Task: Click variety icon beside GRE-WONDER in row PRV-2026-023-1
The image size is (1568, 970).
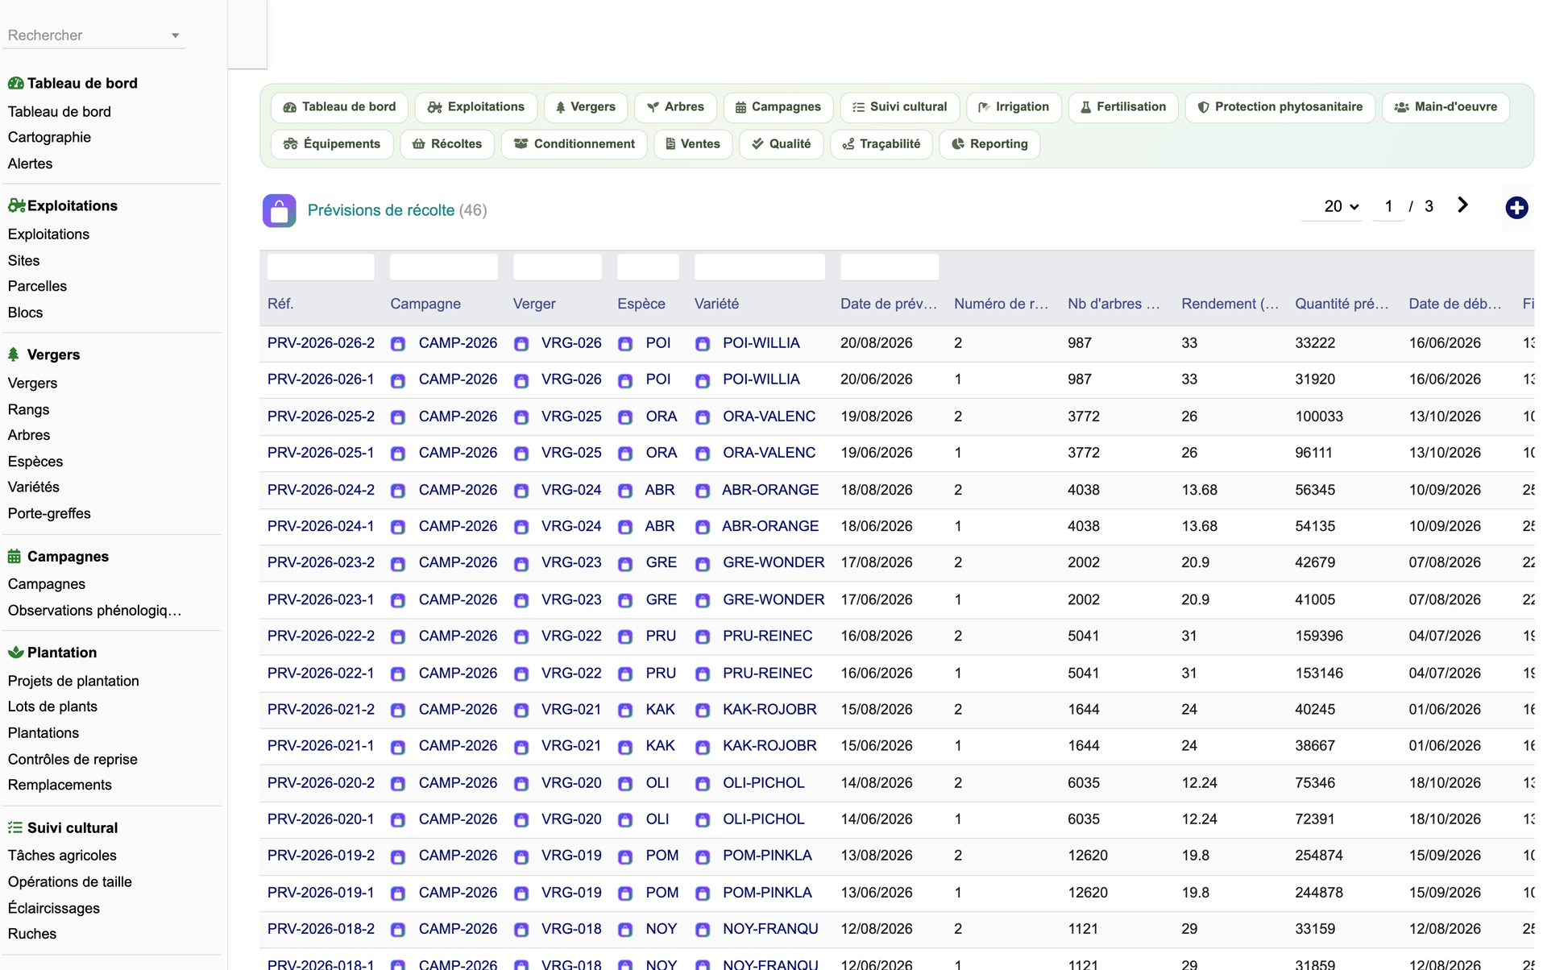Action: (x=703, y=601)
